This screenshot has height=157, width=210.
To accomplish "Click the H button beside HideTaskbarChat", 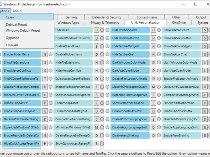I will 154,54.
